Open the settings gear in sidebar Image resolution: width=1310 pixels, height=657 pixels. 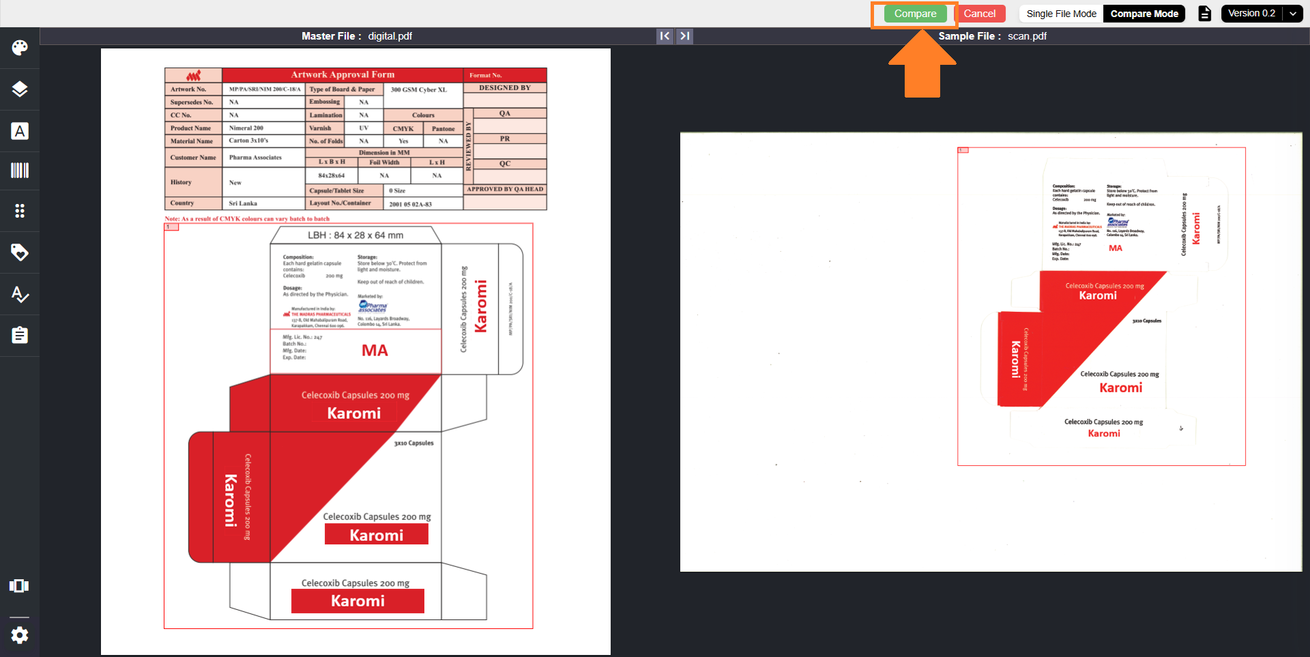coord(20,635)
